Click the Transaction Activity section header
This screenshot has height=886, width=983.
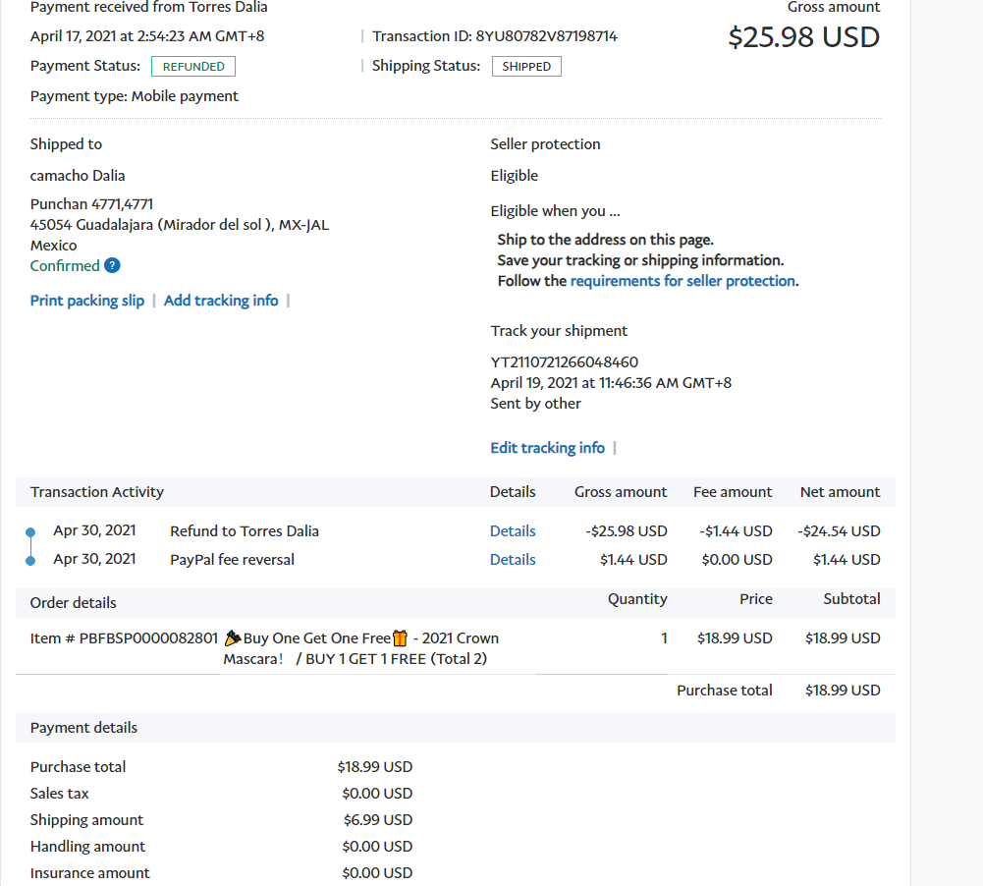[97, 492]
